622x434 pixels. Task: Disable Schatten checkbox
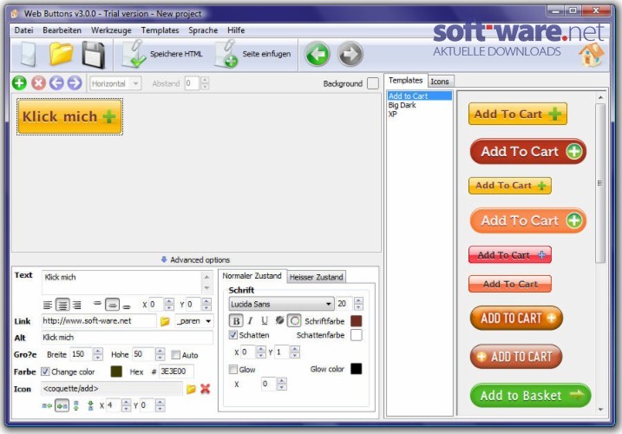tap(233, 335)
